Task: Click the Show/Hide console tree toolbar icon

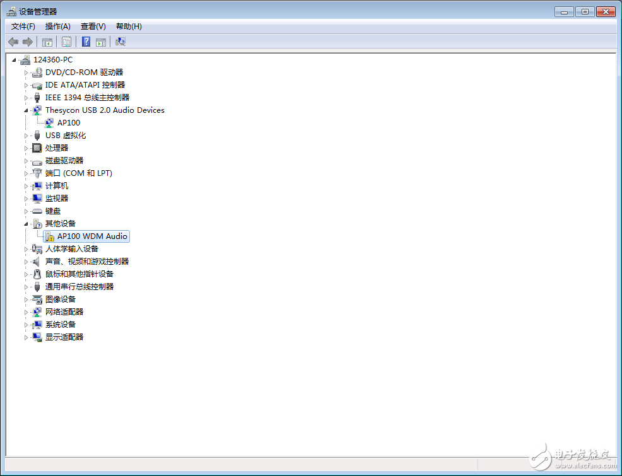Action: (x=47, y=42)
